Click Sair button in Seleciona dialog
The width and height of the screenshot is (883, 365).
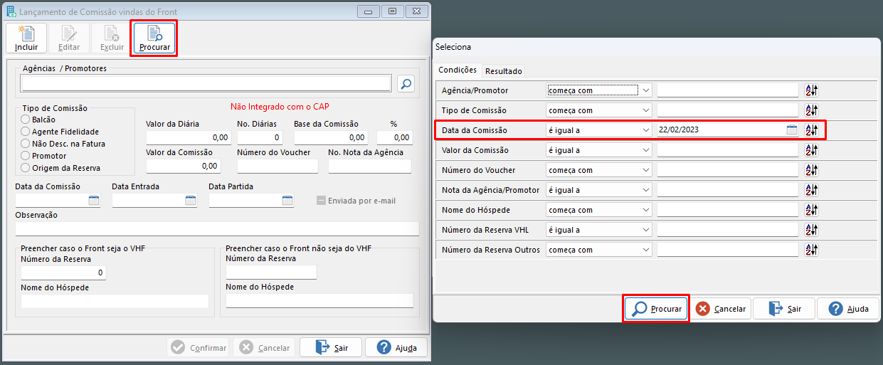point(784,309)
